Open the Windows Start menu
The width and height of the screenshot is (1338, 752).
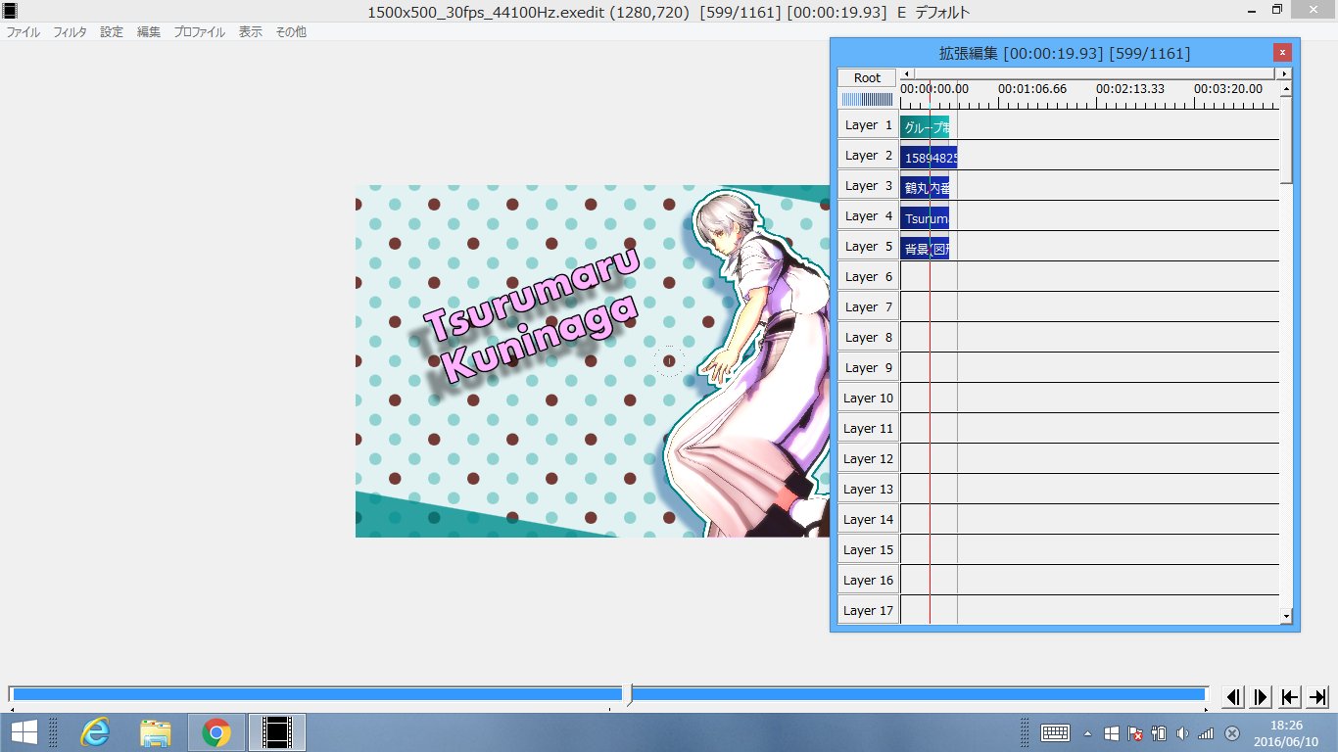click(24, 731)
